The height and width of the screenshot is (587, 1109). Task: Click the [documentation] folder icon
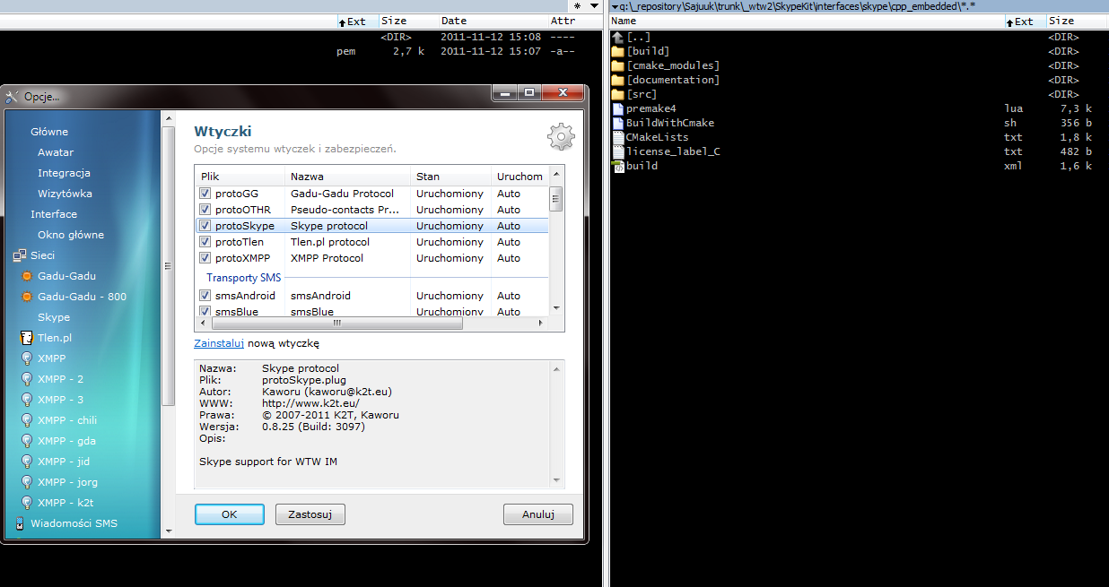[x=617, y=80]
